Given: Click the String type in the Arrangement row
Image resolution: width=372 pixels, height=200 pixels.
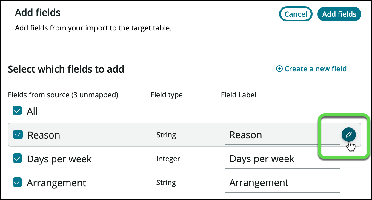Looking at the screenshot, I should point(166,182).
